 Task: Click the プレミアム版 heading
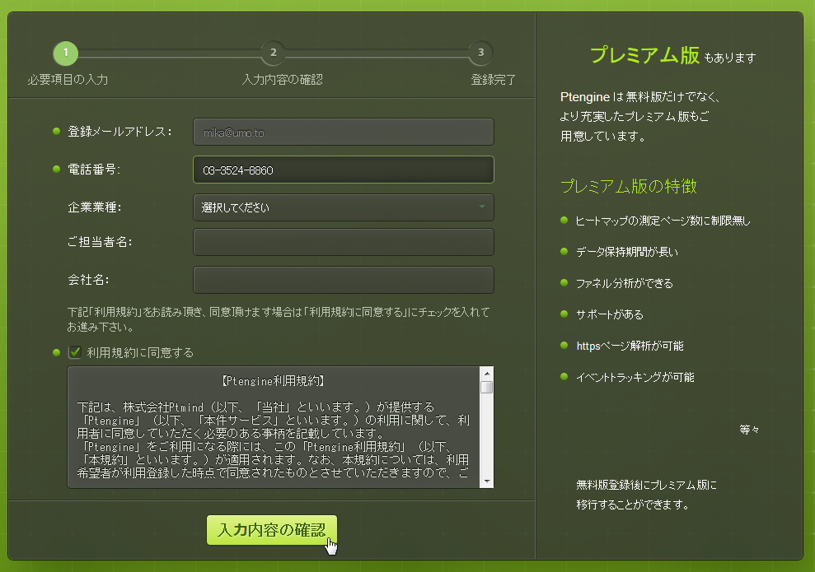coord(644,55)
